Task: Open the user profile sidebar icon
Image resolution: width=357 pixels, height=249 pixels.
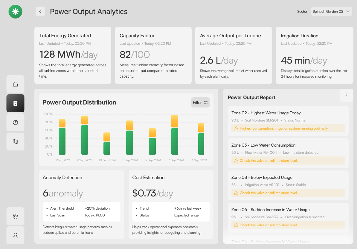Action: tap(15, 235)
